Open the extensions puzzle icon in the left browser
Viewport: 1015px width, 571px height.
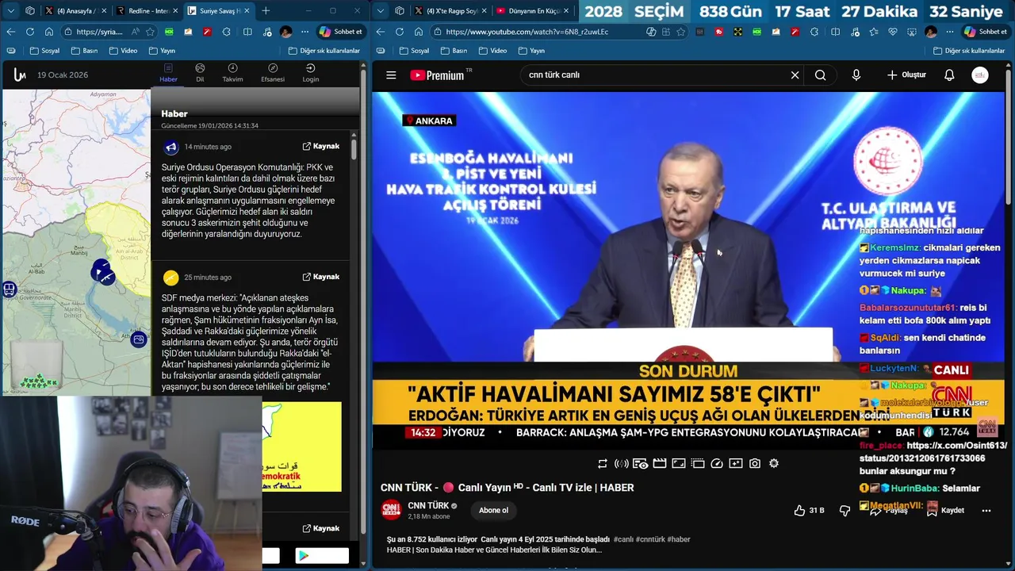pyautogui.click(x=227, y=32)
